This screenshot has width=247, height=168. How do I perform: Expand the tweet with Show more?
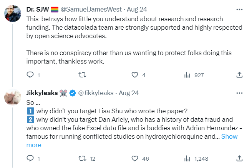click(229, 136)
